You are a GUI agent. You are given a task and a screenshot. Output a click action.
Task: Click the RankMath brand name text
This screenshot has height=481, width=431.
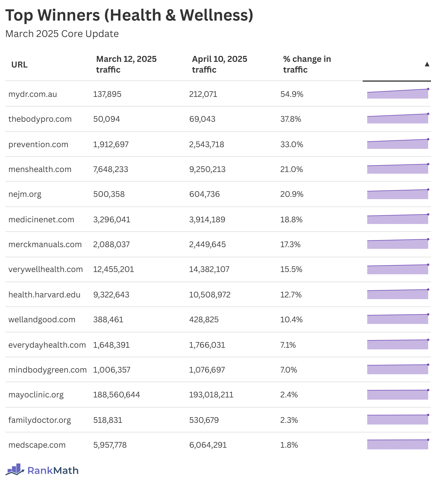point(53,471)
